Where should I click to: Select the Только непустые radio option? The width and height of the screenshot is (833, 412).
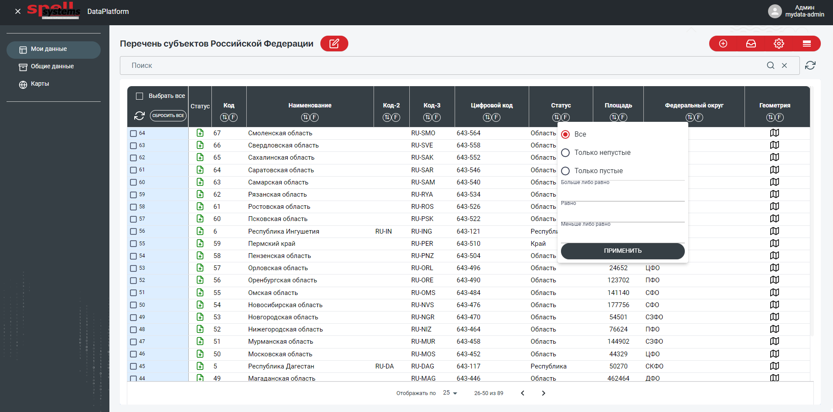565,153
